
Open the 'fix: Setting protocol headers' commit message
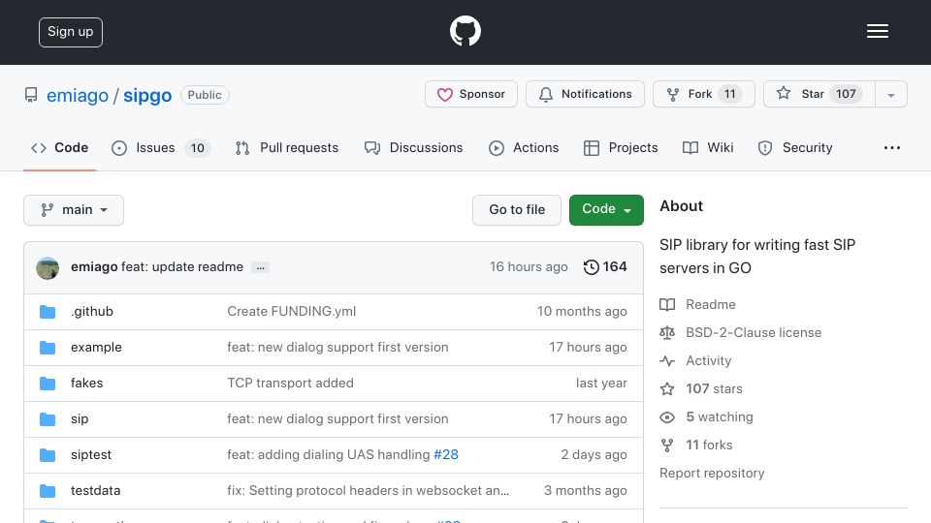(x=369, y=490)
